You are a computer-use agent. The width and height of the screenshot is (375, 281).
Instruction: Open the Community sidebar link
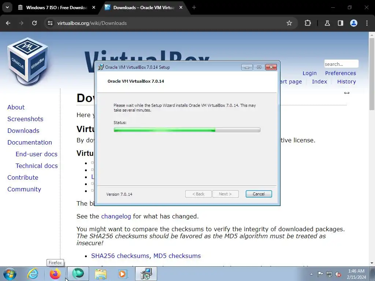[24, 189]
